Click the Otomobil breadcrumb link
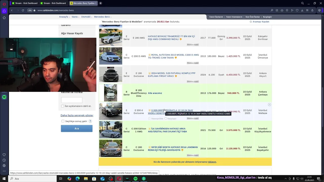 86,17
